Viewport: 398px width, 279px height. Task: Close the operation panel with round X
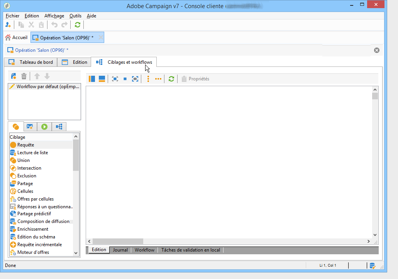click(377, 50)
